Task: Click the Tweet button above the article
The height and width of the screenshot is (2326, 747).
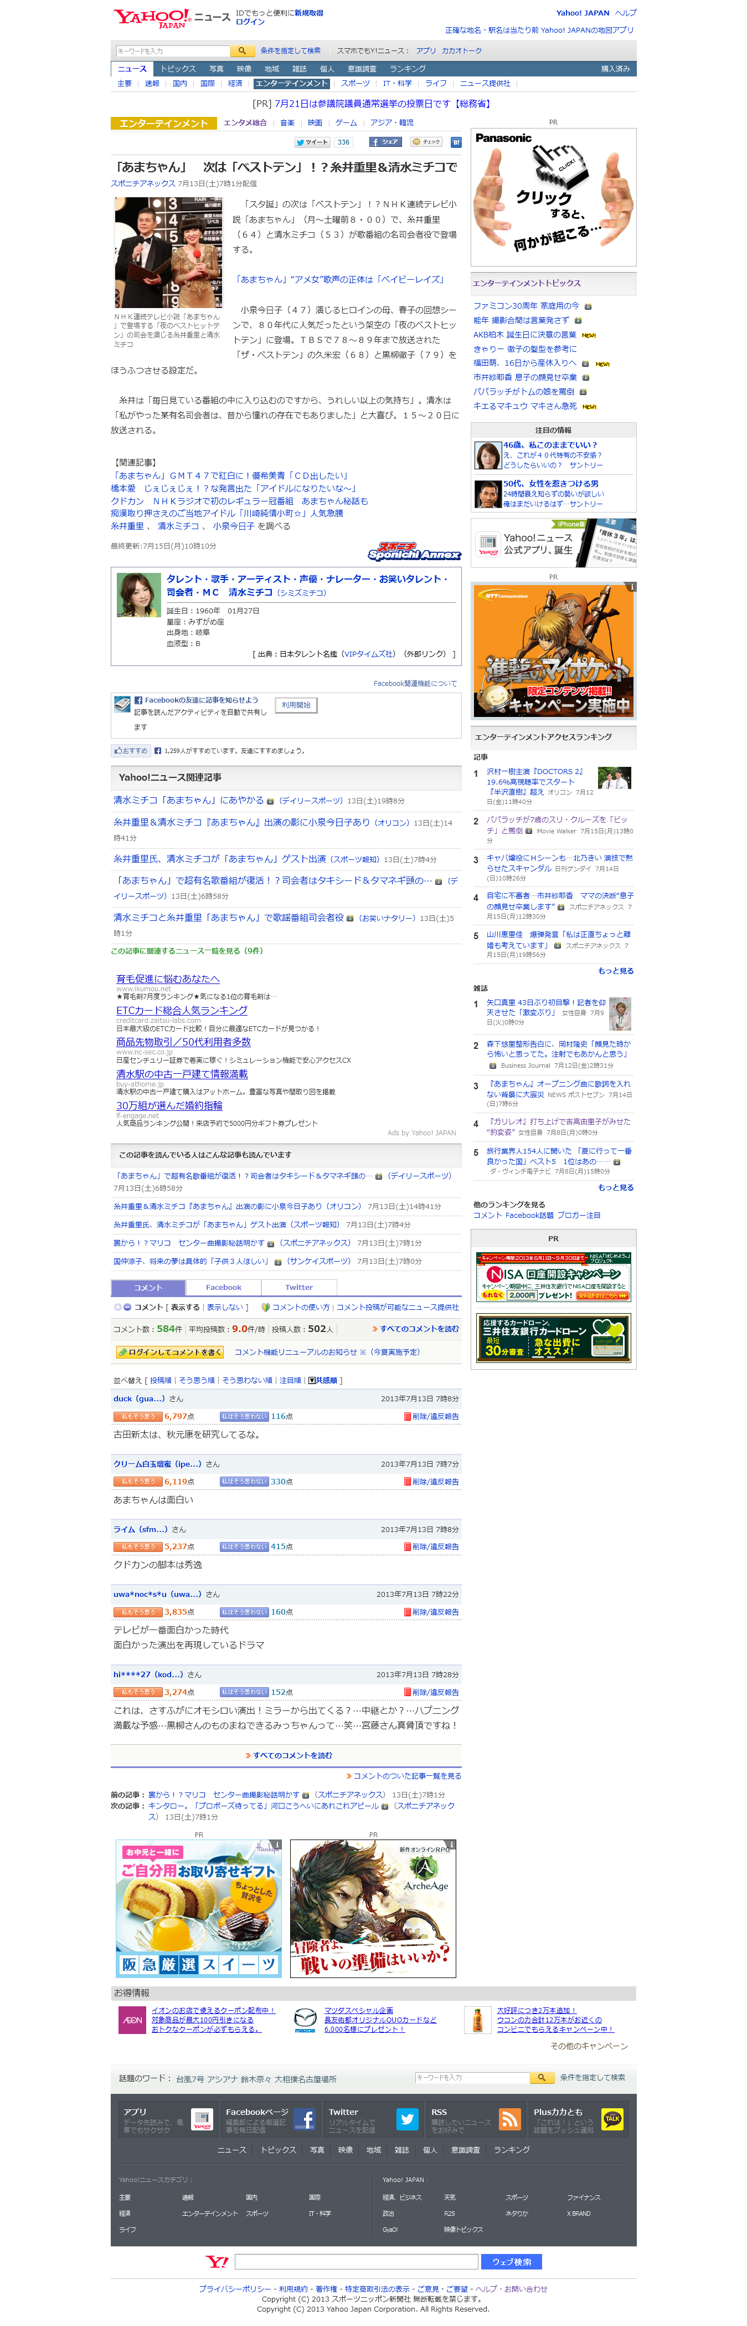Action: (x=312, y=142)
